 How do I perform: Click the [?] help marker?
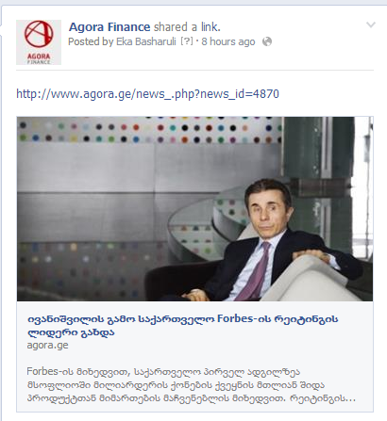pyautogui.click(x=187, y=41)
